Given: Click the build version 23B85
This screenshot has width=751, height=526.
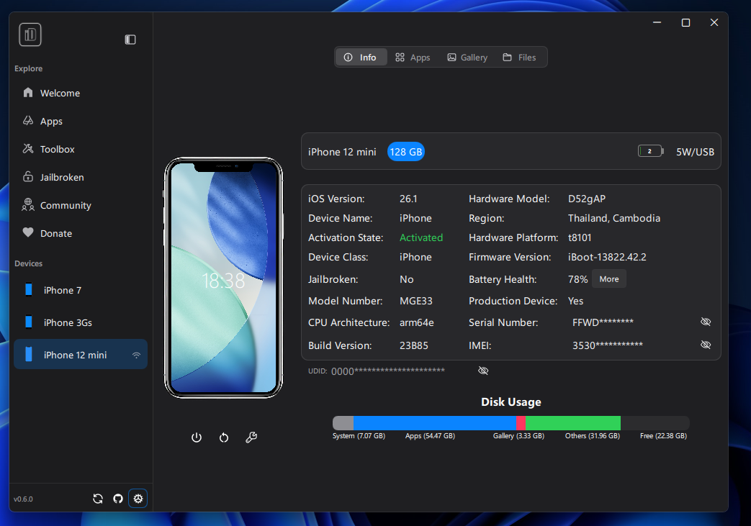Looking at the screenshot, I should tap(414, 345).
